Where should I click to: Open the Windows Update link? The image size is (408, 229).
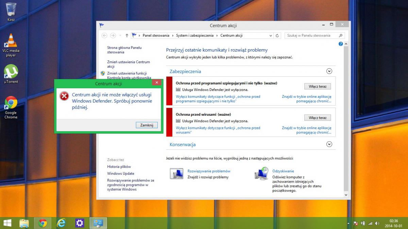pos(121,173)
